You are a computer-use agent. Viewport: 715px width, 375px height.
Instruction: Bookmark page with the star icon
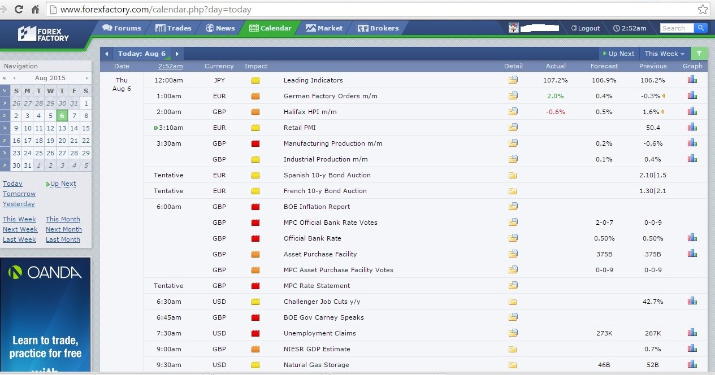(703, 10)
